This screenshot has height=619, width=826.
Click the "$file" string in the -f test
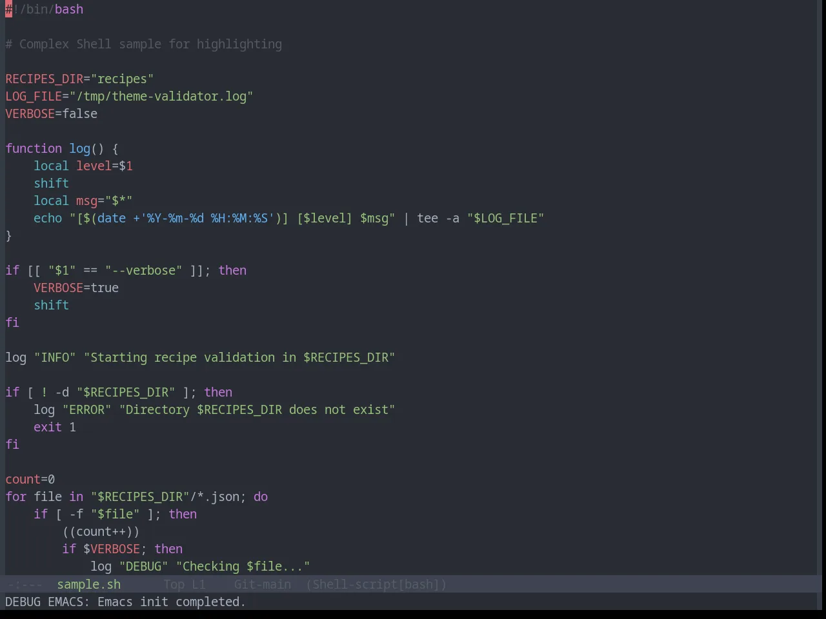[115, 514]
